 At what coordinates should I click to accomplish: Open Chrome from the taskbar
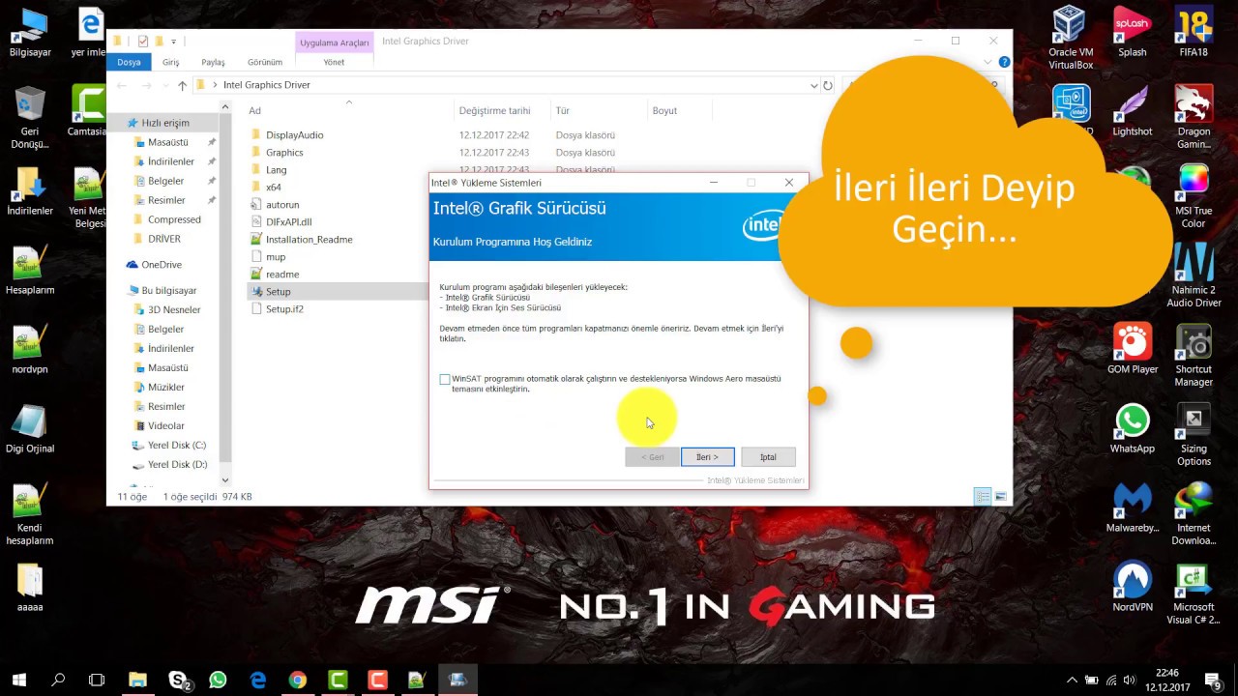pyautogui.click(x=298, y=681)
